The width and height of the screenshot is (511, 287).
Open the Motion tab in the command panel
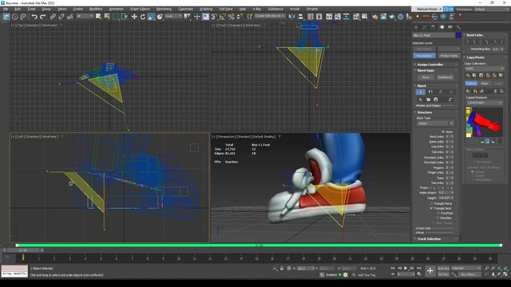click(442, 27)
